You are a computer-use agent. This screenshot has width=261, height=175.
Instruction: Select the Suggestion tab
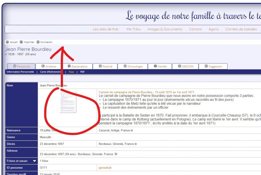pos(213,66)
